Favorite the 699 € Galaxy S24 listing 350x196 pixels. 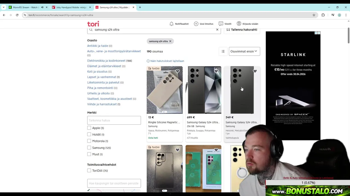(216, 71)
